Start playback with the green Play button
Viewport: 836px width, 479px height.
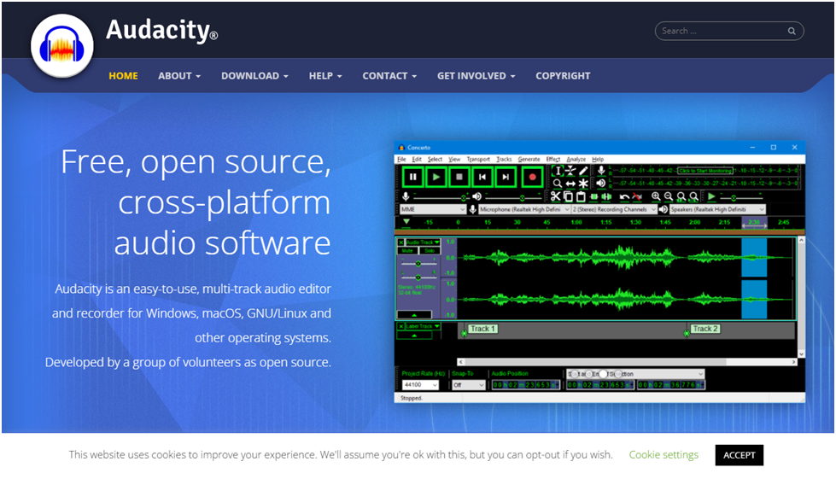pos(436,177)
